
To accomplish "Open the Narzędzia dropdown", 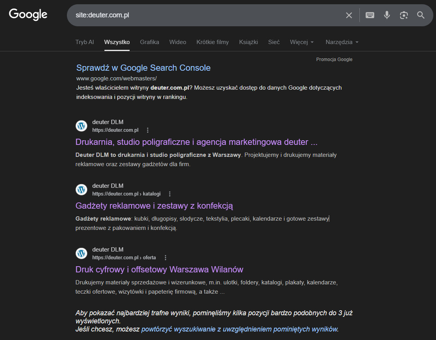I will (x=342, y=42).
